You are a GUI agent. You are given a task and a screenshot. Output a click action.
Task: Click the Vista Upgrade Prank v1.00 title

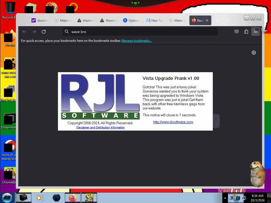coord(171,78)
